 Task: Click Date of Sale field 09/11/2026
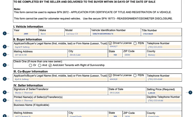point(127,93)
